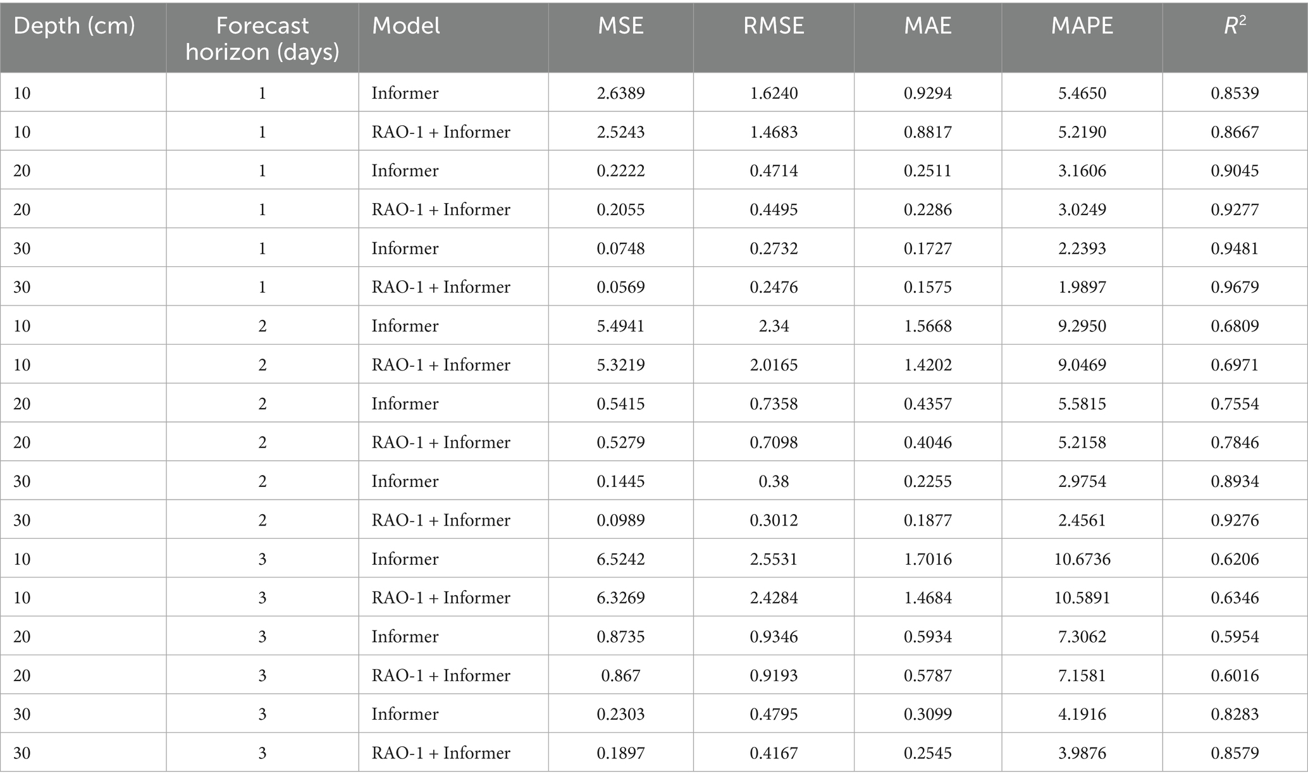
Task: Click the MSE cell reading 0.867
Action: [620, 675]
